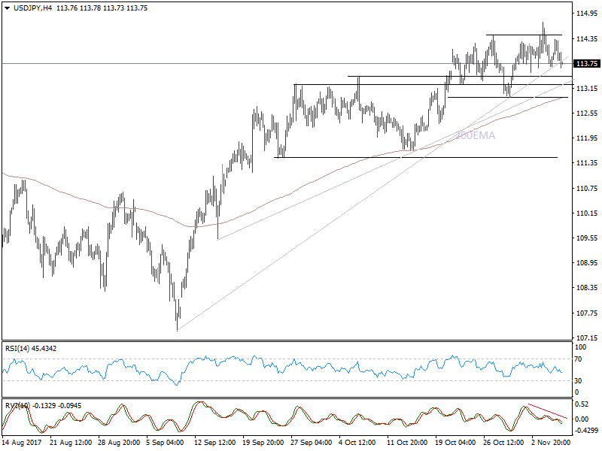The width and height of the screenshot is (602, 451).
Task: Select the 111.95 price scale label
Action: point(587,138)
